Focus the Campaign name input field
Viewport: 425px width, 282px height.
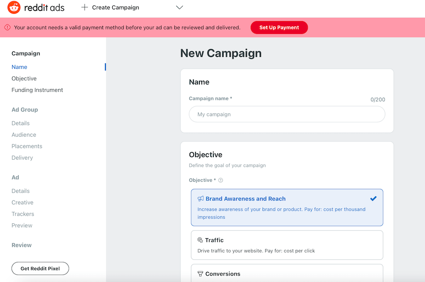287,114
